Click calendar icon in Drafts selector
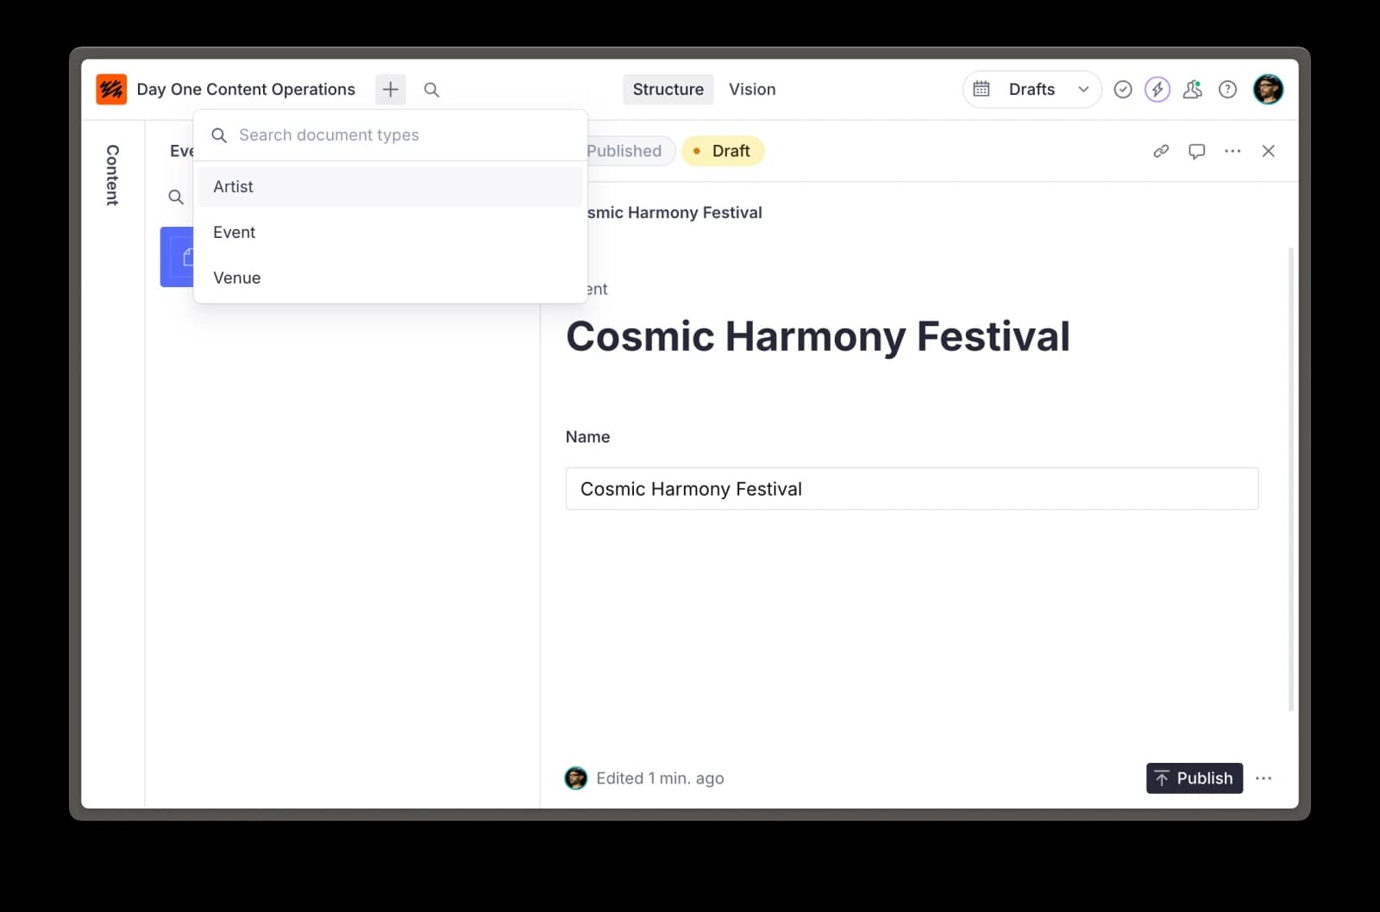This screenshot has width=1380, height=912. click(982, 89)
